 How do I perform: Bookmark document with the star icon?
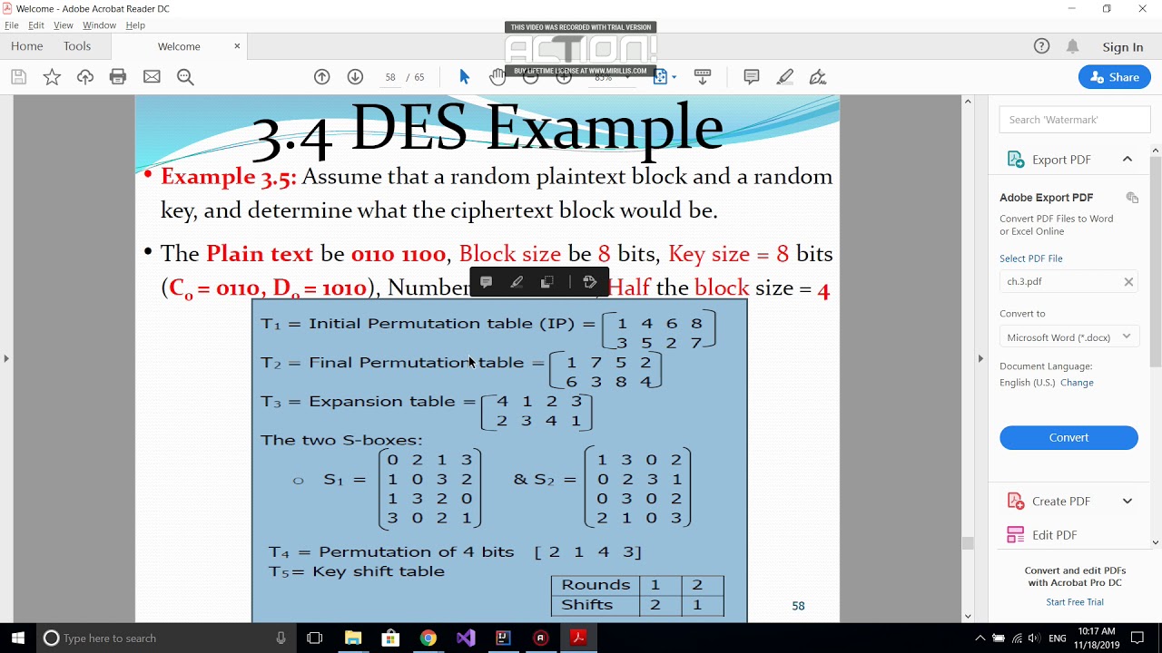coord(52,77)
